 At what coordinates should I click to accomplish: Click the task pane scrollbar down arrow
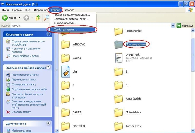tap(57, 131)
